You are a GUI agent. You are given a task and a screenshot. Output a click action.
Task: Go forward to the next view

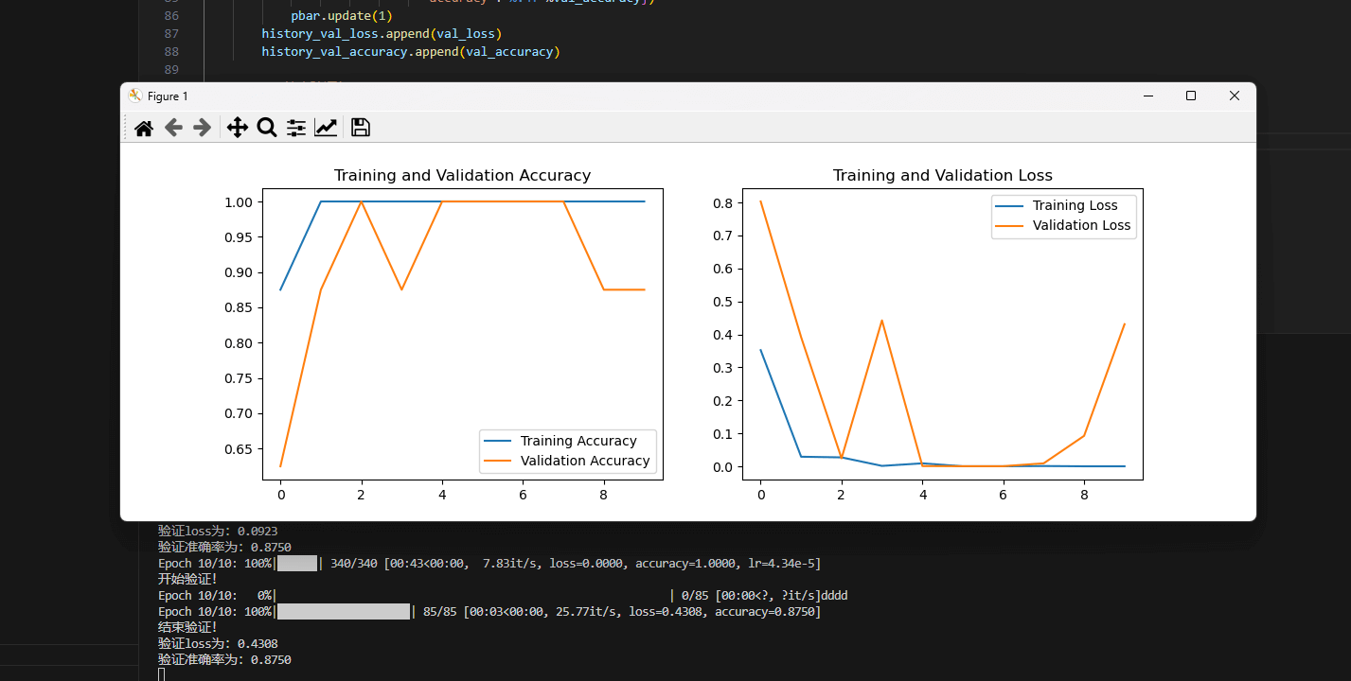202,128
